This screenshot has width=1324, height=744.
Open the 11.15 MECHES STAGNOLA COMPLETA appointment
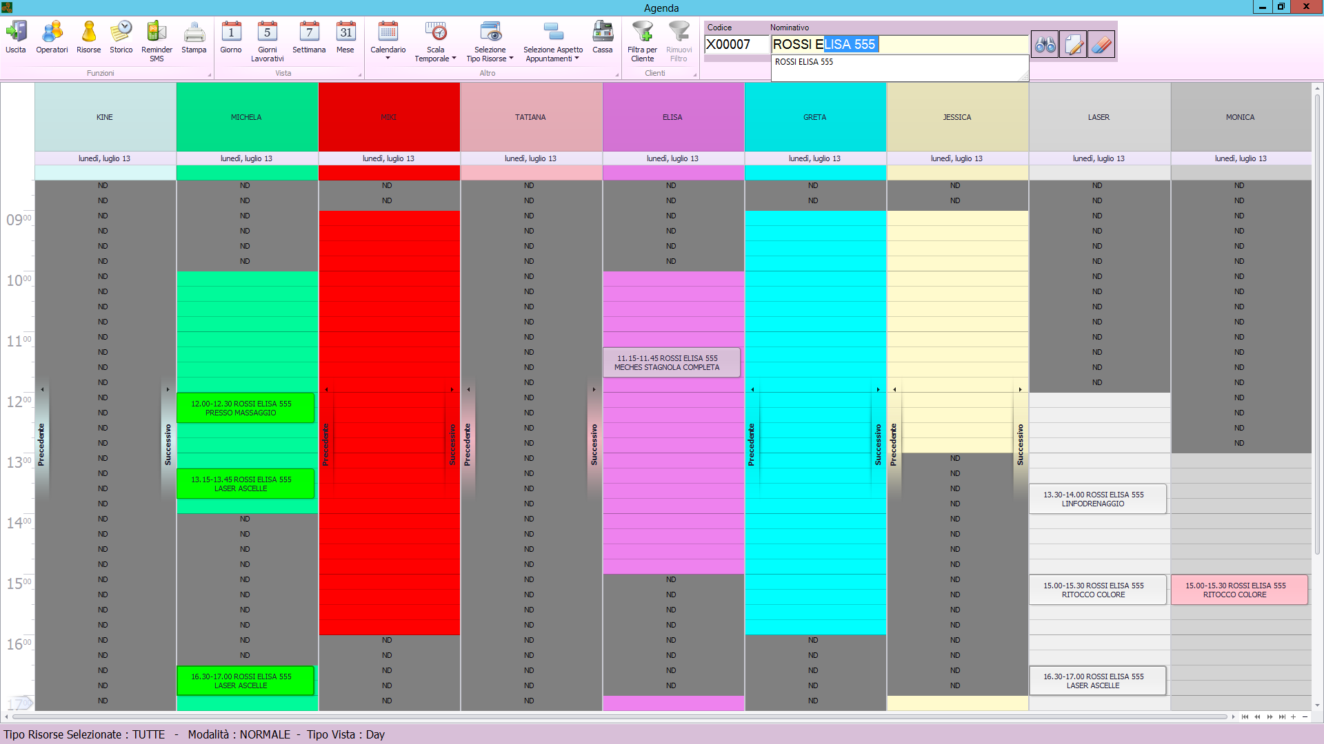coord(671,363)
